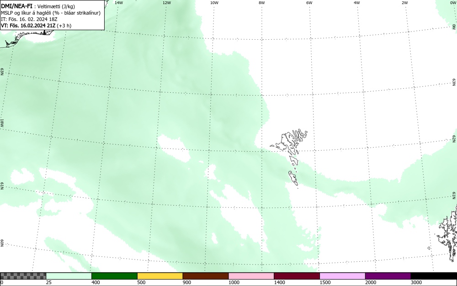The height and width of the screenshot is (286, 457).
Task: Select the legend value "2000"
Action: coord(371,282)
